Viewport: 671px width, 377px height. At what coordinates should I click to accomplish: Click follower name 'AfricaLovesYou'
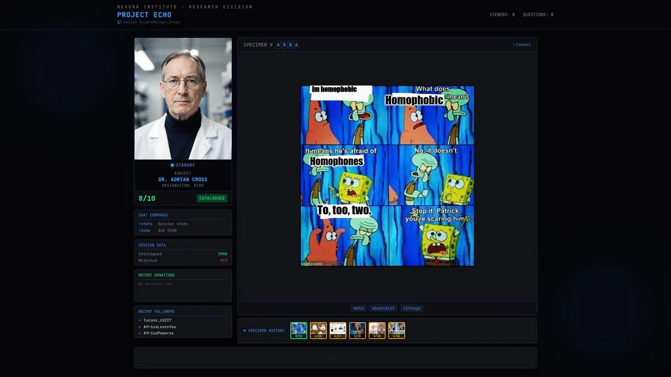point(160,327)
